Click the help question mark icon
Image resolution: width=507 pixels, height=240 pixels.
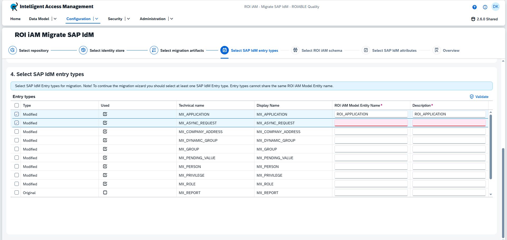(x=474, y=7)
